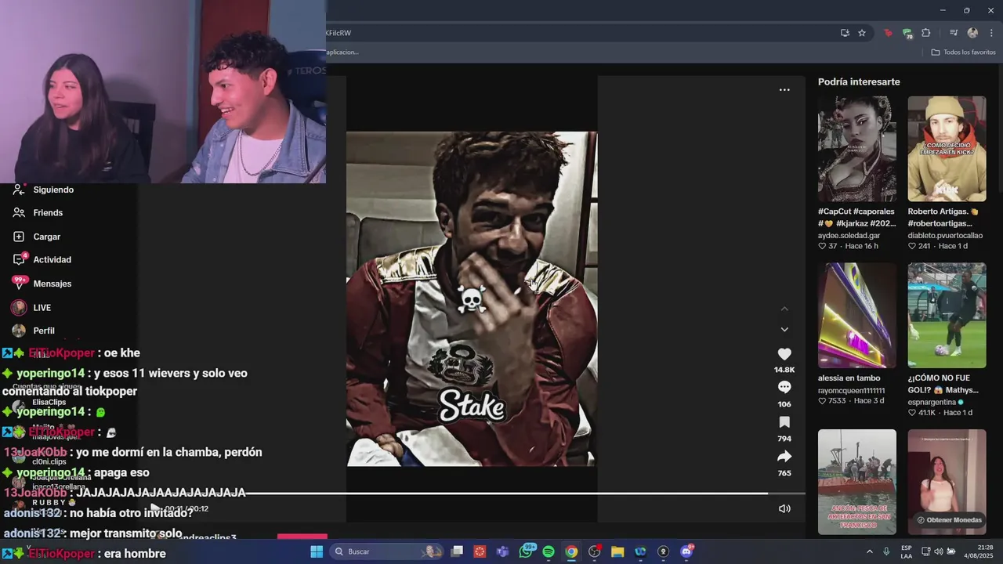Open Task View from the taskbar
The image size is (1003, 564).
(457, 551)
